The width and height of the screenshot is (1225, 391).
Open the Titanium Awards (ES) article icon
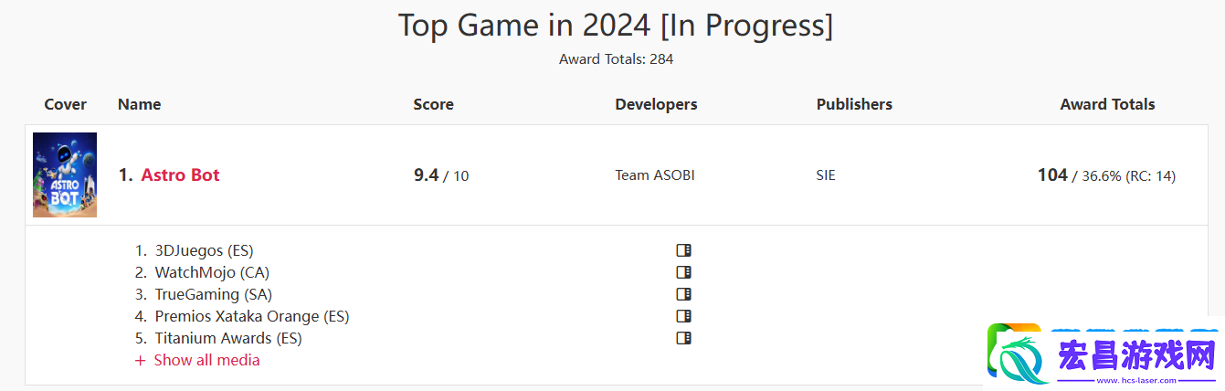click(683, 338)
